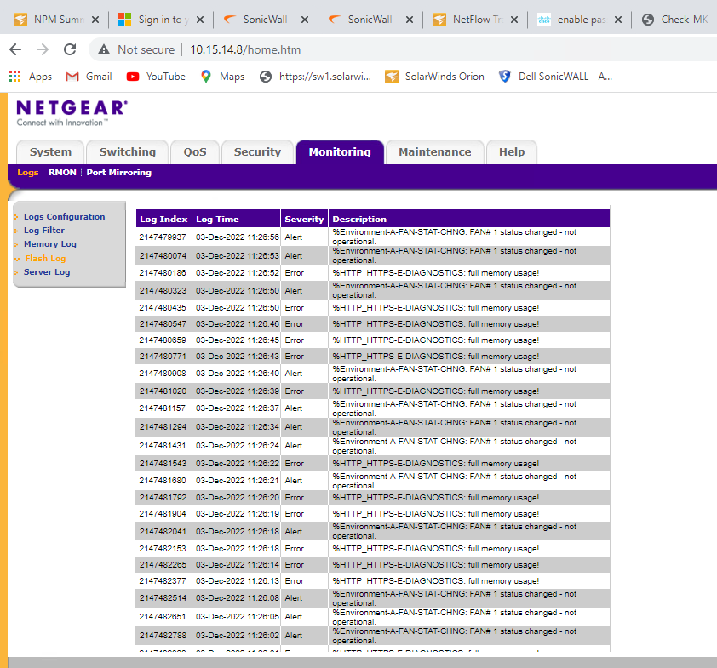Switch to the System tab
This screenshot has height=668, width=717.
[50, 152]
